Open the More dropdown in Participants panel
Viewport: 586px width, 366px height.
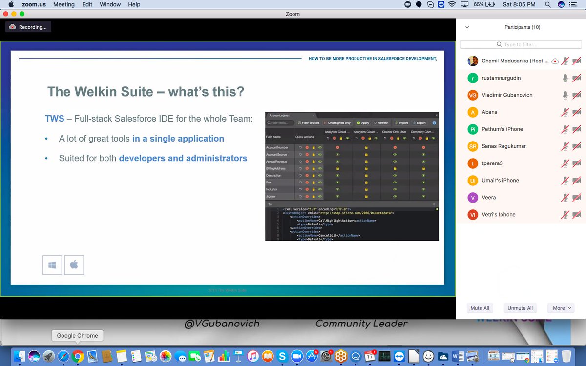click(x=561, y=308)
